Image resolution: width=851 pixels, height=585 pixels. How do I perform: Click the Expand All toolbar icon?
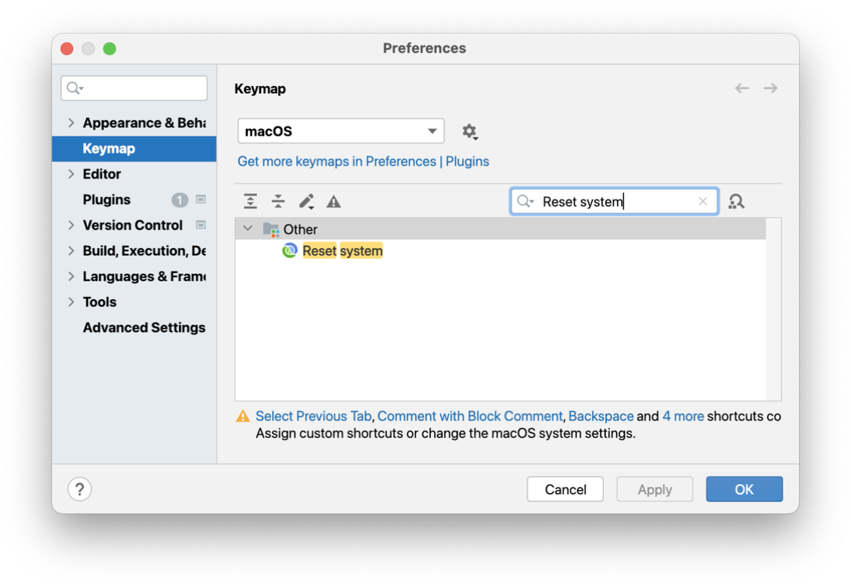coord(250,202)
